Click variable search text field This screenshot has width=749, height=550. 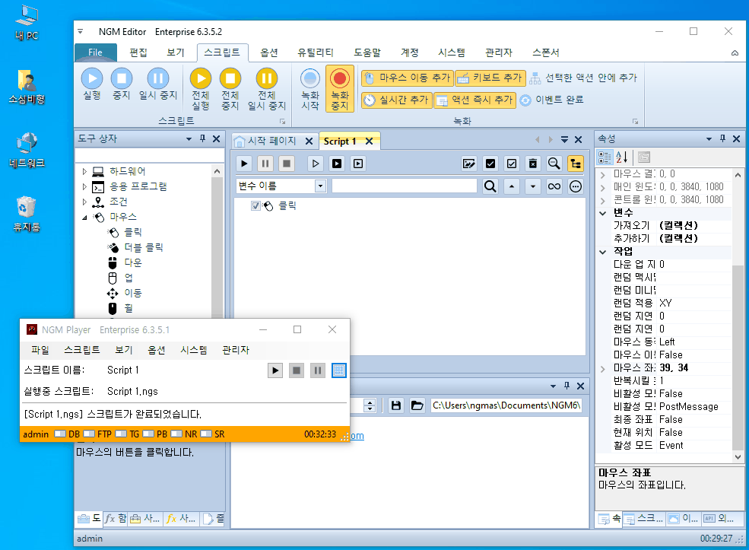(404, 186)
